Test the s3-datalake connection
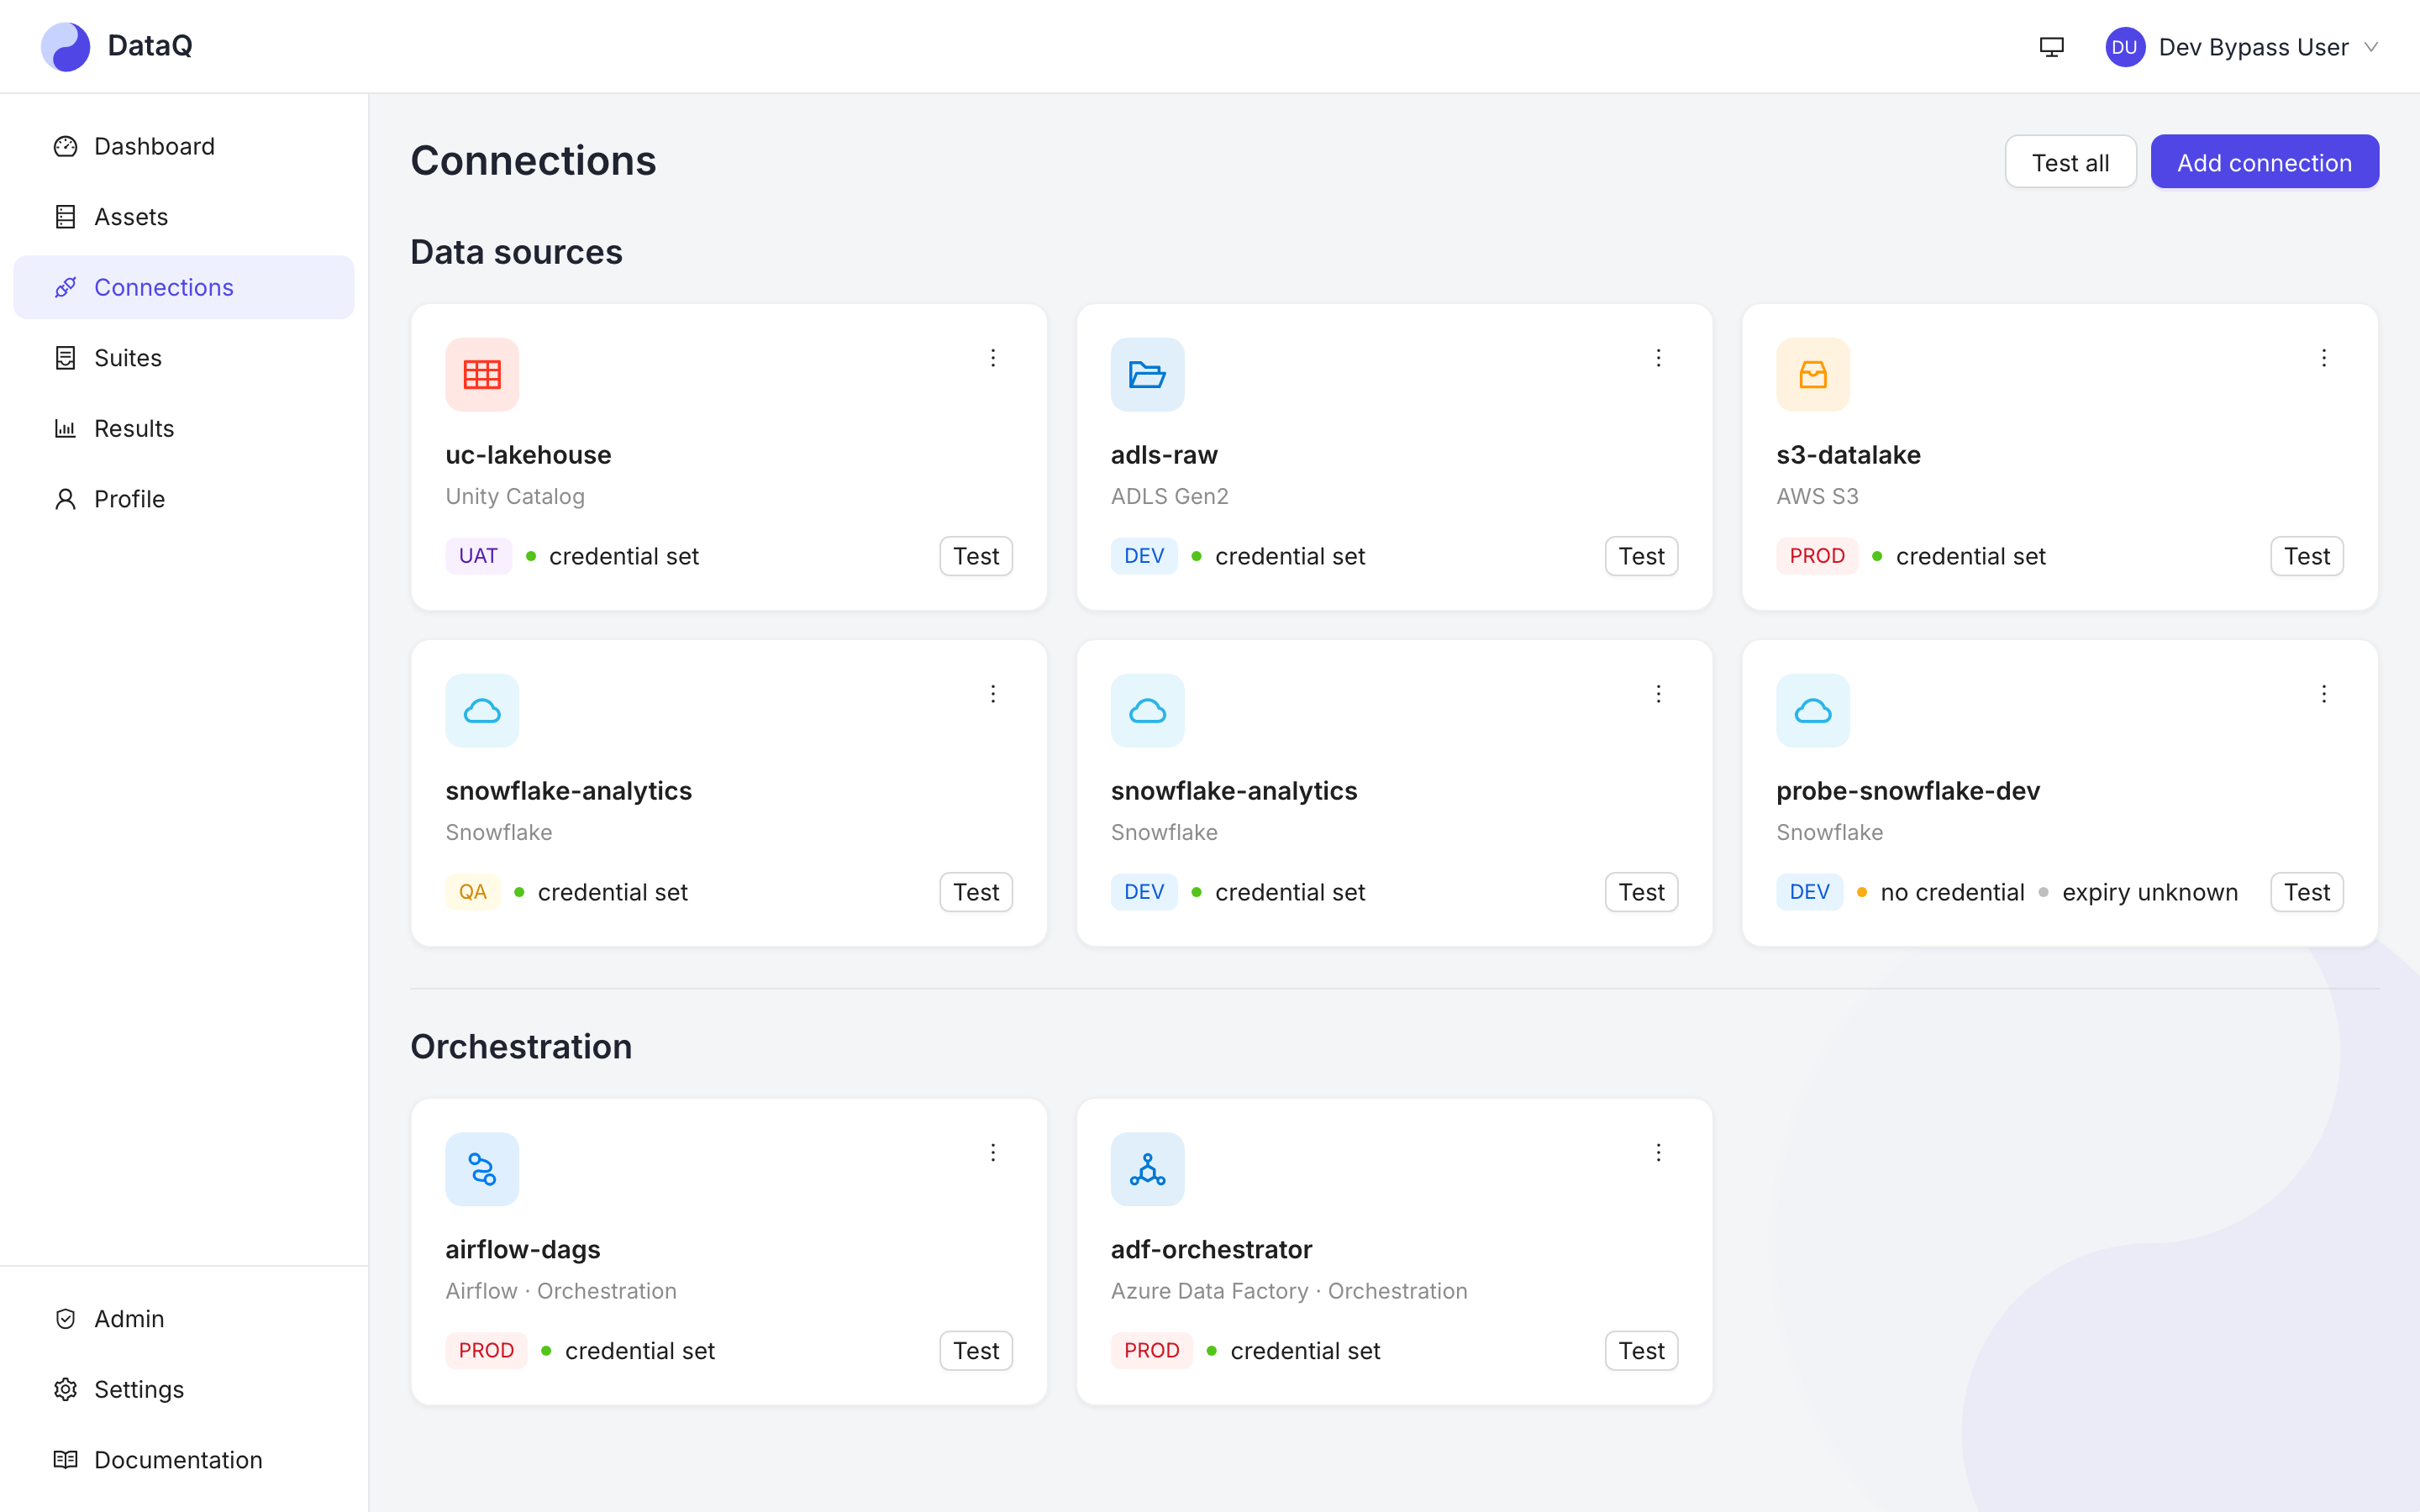 coord(2307,556)
